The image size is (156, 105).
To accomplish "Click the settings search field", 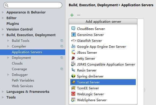I will [33, 5].
